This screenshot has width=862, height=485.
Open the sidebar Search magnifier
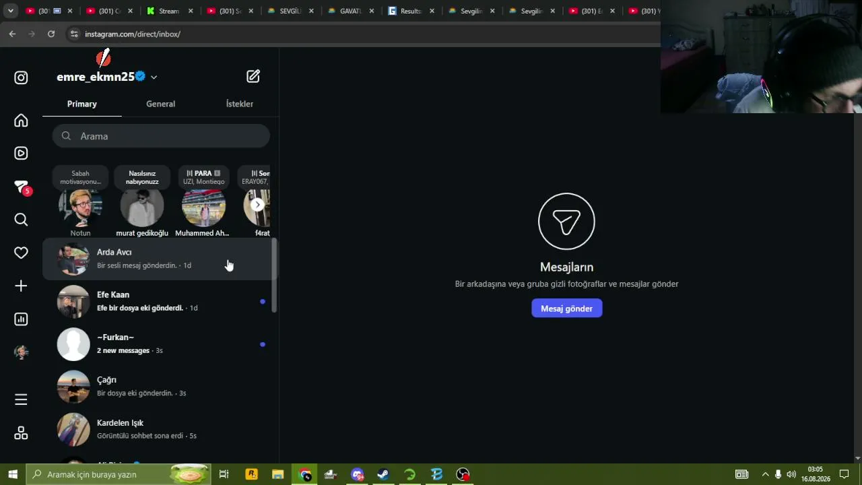21,220
